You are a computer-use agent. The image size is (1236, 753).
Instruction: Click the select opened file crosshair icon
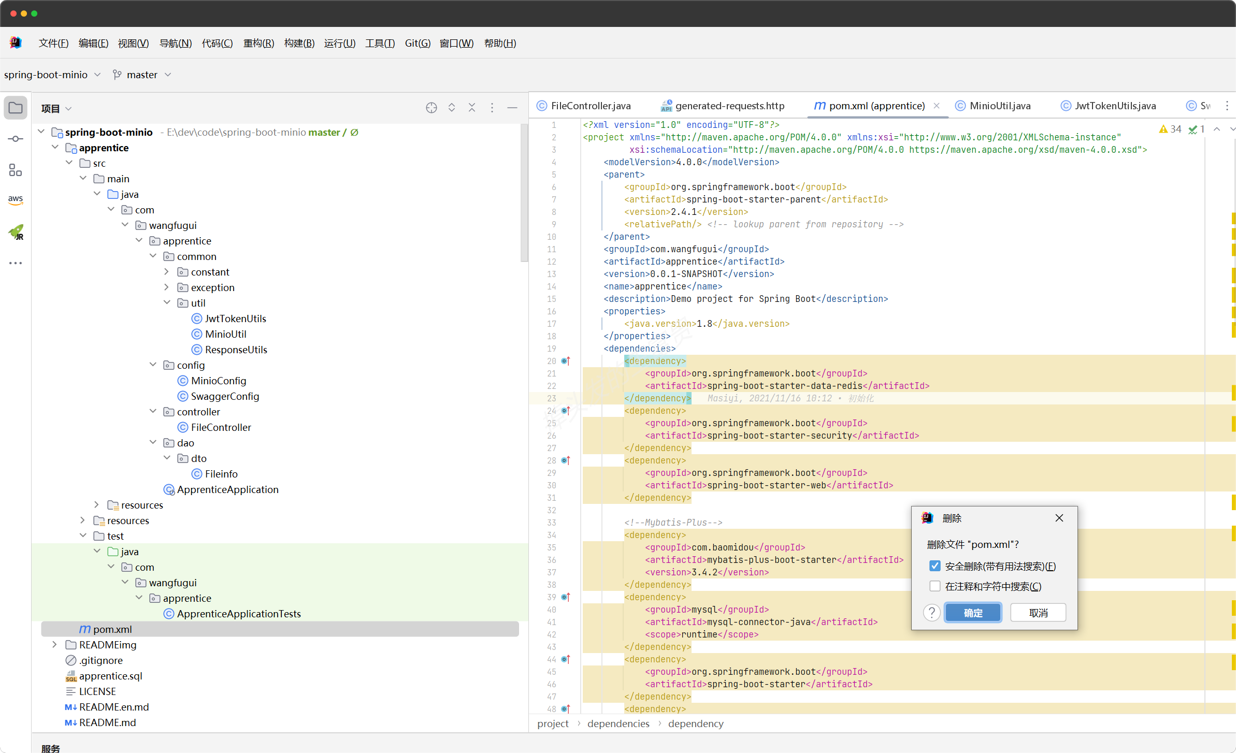[431, 108]
